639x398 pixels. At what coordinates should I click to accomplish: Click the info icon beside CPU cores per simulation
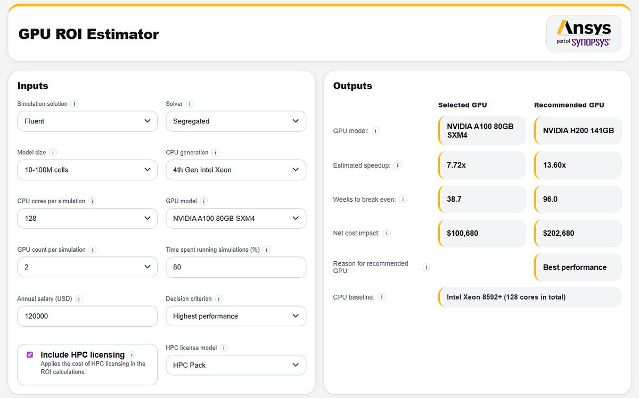click(92, 201)
